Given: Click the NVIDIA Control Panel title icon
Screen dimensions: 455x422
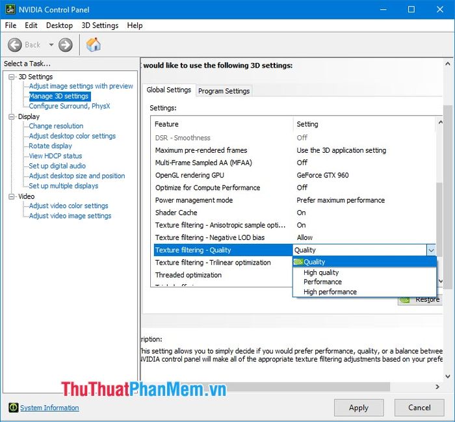Looking at the screenshot, I should coord(10,9).
